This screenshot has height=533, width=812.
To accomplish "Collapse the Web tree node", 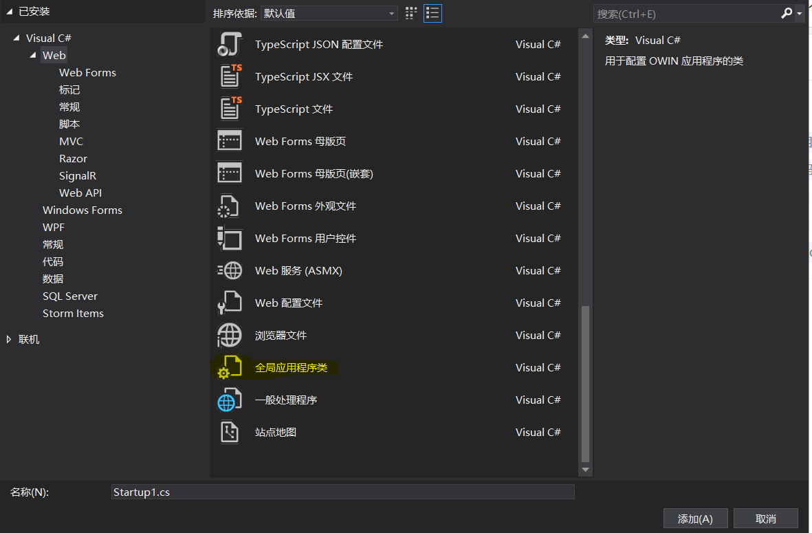I will [x=33, y=55].
